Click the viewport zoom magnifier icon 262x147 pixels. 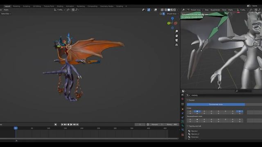(176, 31)
